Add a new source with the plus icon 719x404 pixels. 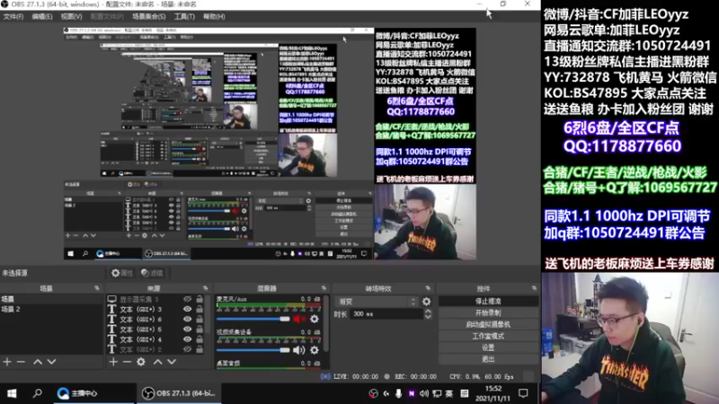pyautogui.click(x=113, y=362)
